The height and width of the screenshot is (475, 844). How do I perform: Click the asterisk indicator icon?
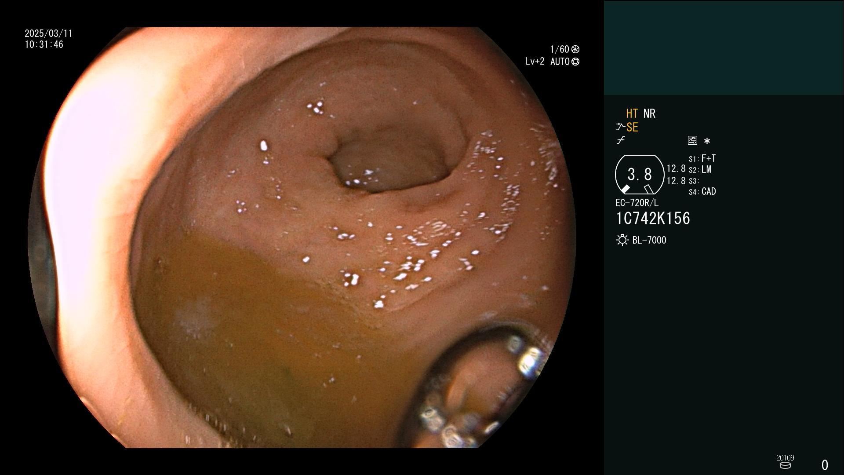[x=707, y=141]
